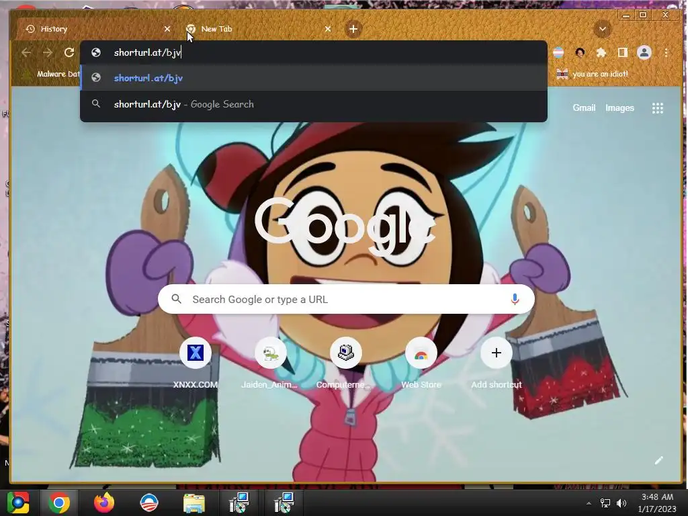Close the History tab
The image size is (688, 516).
click(167, 29)
